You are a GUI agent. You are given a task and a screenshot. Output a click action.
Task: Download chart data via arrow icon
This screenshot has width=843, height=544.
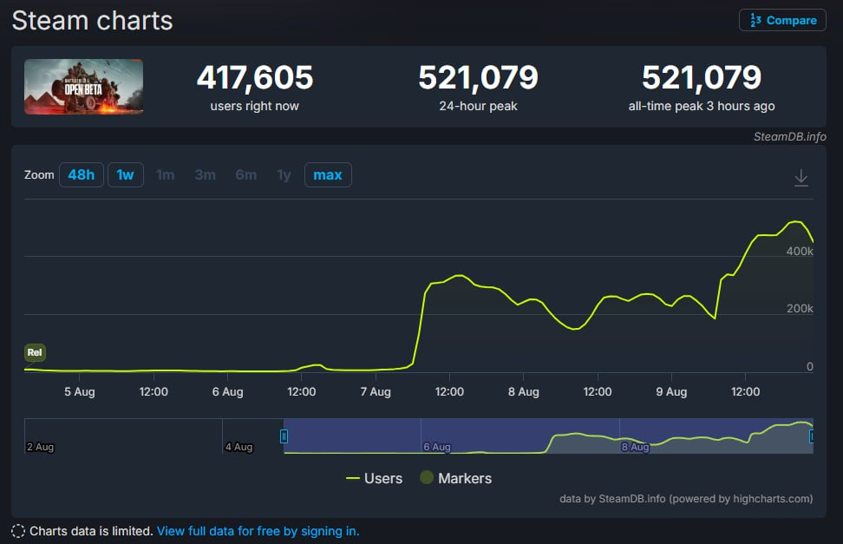tap(801, 178)
